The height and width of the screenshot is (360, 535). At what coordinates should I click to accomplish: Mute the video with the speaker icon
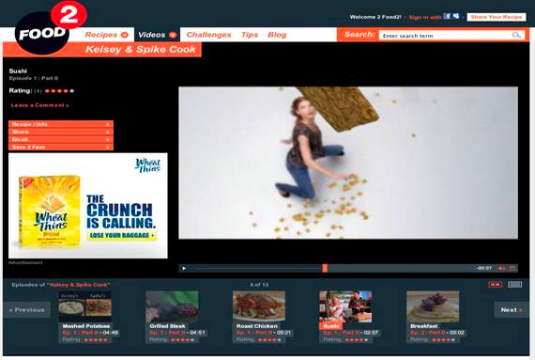(x=501, y=268)
